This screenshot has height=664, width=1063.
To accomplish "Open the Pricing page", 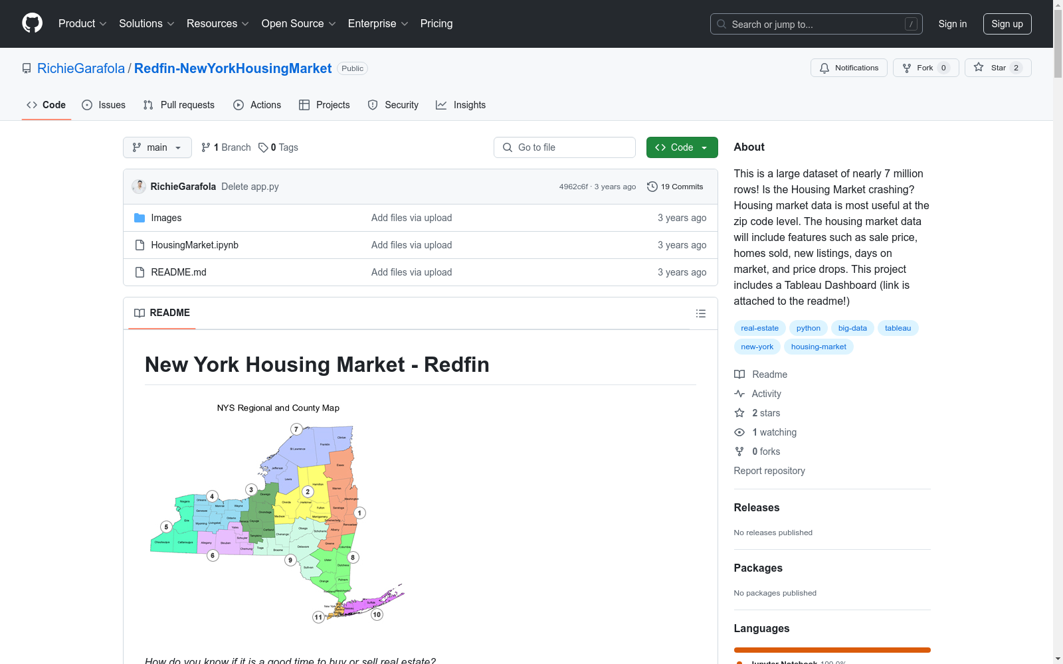I will pos(436,23).
